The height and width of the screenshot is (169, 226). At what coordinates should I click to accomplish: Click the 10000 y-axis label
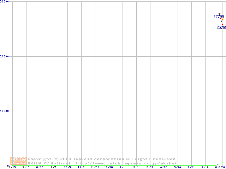click(x=5, y=111)
